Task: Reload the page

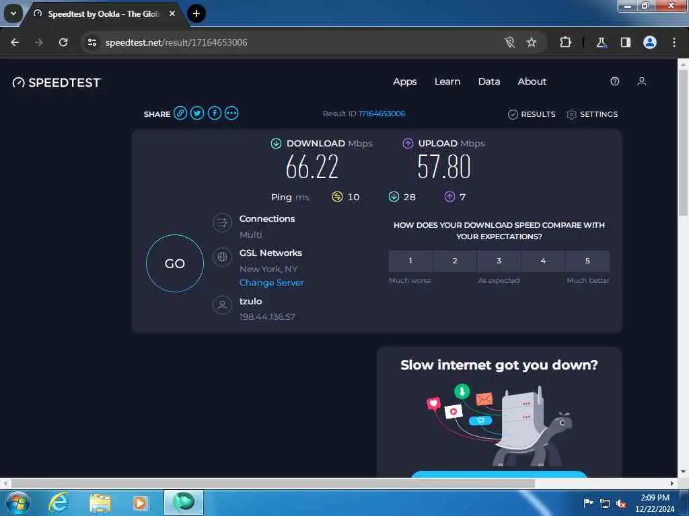Action: click(x=63, y=42)
